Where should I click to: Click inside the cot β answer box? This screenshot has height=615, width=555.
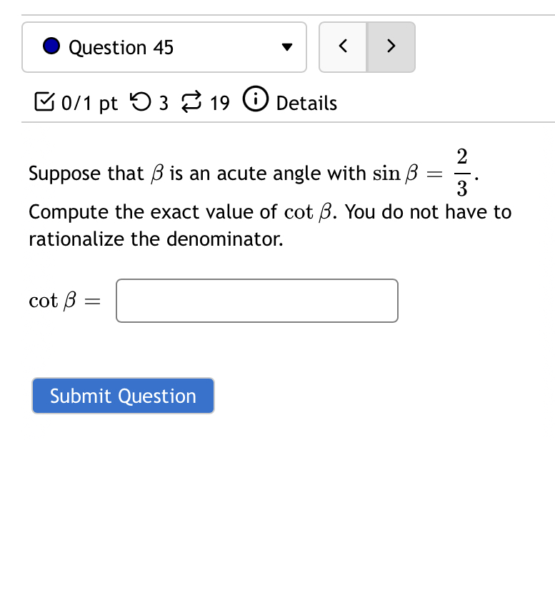pyautogui.click(x=256, y=301)
